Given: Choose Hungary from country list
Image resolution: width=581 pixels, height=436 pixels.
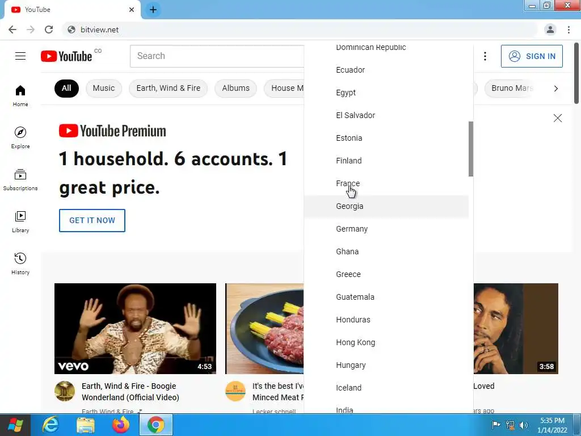Looking at the screenshot, I should pos(386,365).
